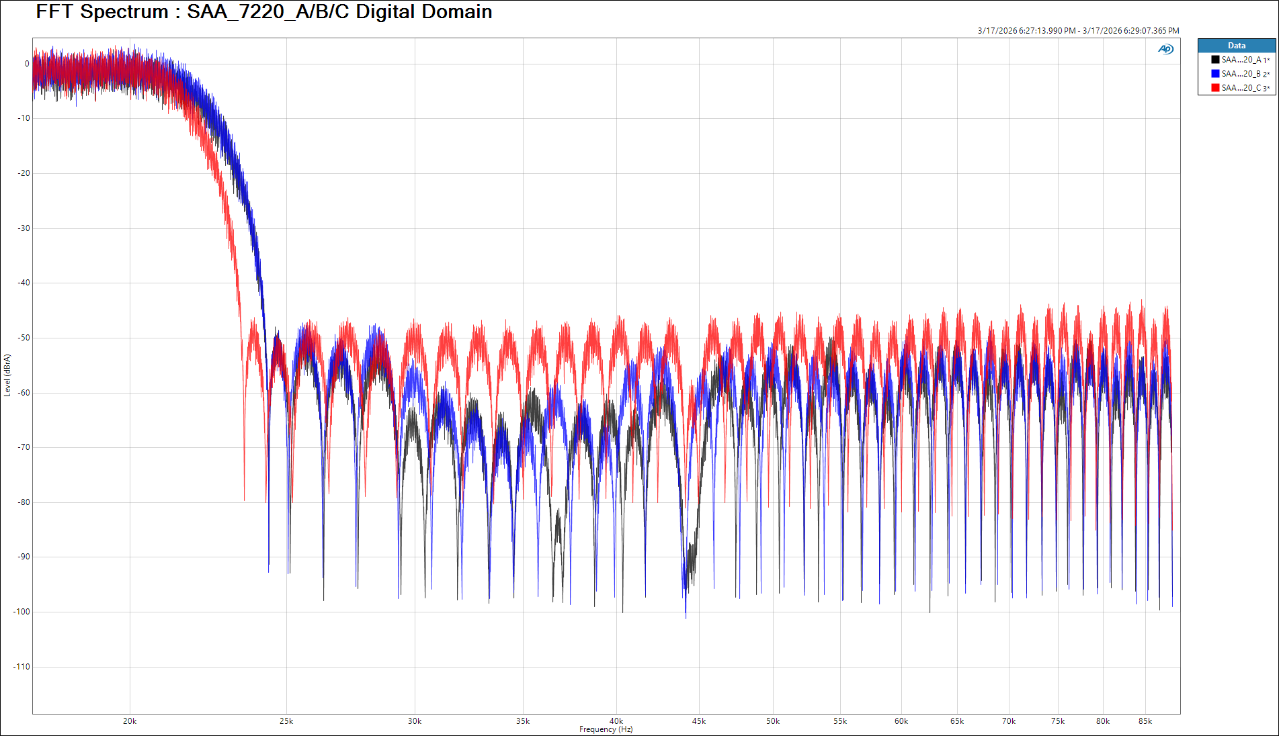Click the 60k frequency axis label

point(901,721)
